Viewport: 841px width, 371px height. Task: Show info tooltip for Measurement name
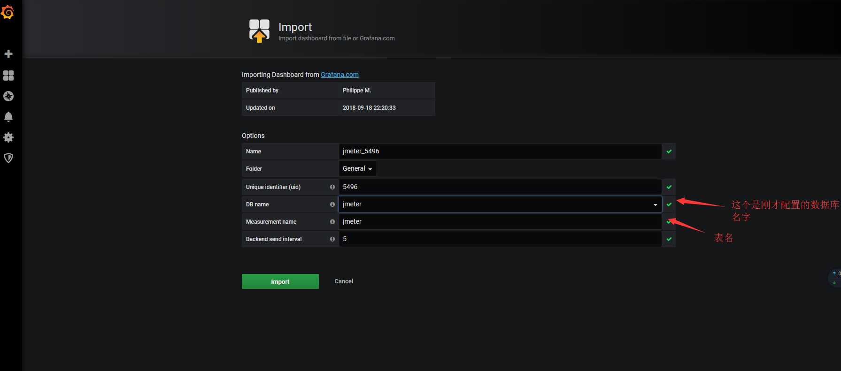tap(332, 222)
